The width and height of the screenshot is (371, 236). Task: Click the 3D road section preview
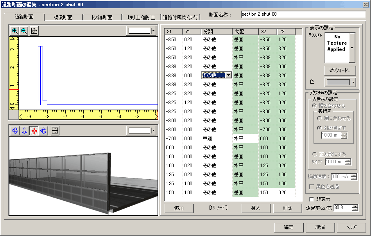[x=84, y=176]
